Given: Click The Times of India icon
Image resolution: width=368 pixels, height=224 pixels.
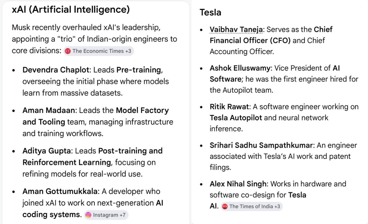Looking at the screenshot, I should (x=225, y=207).
